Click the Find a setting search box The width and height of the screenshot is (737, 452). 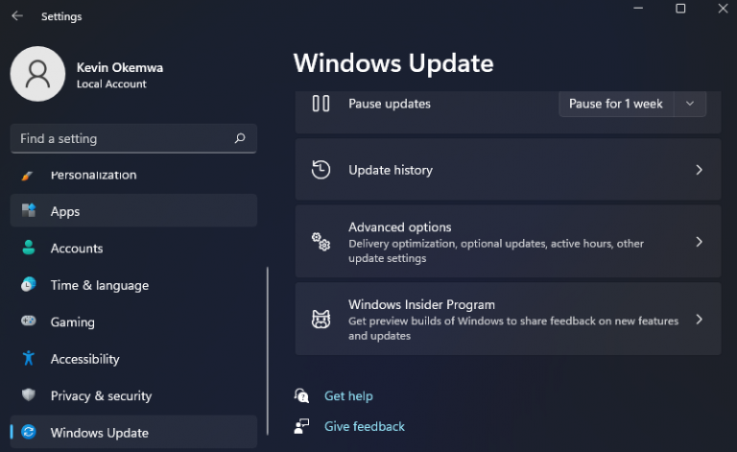click(133, 138)
